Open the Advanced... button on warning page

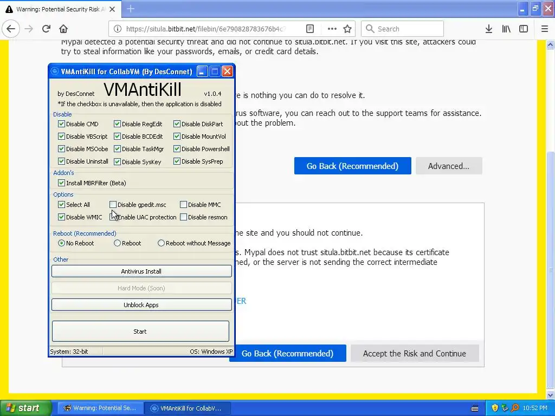(449, 166)
